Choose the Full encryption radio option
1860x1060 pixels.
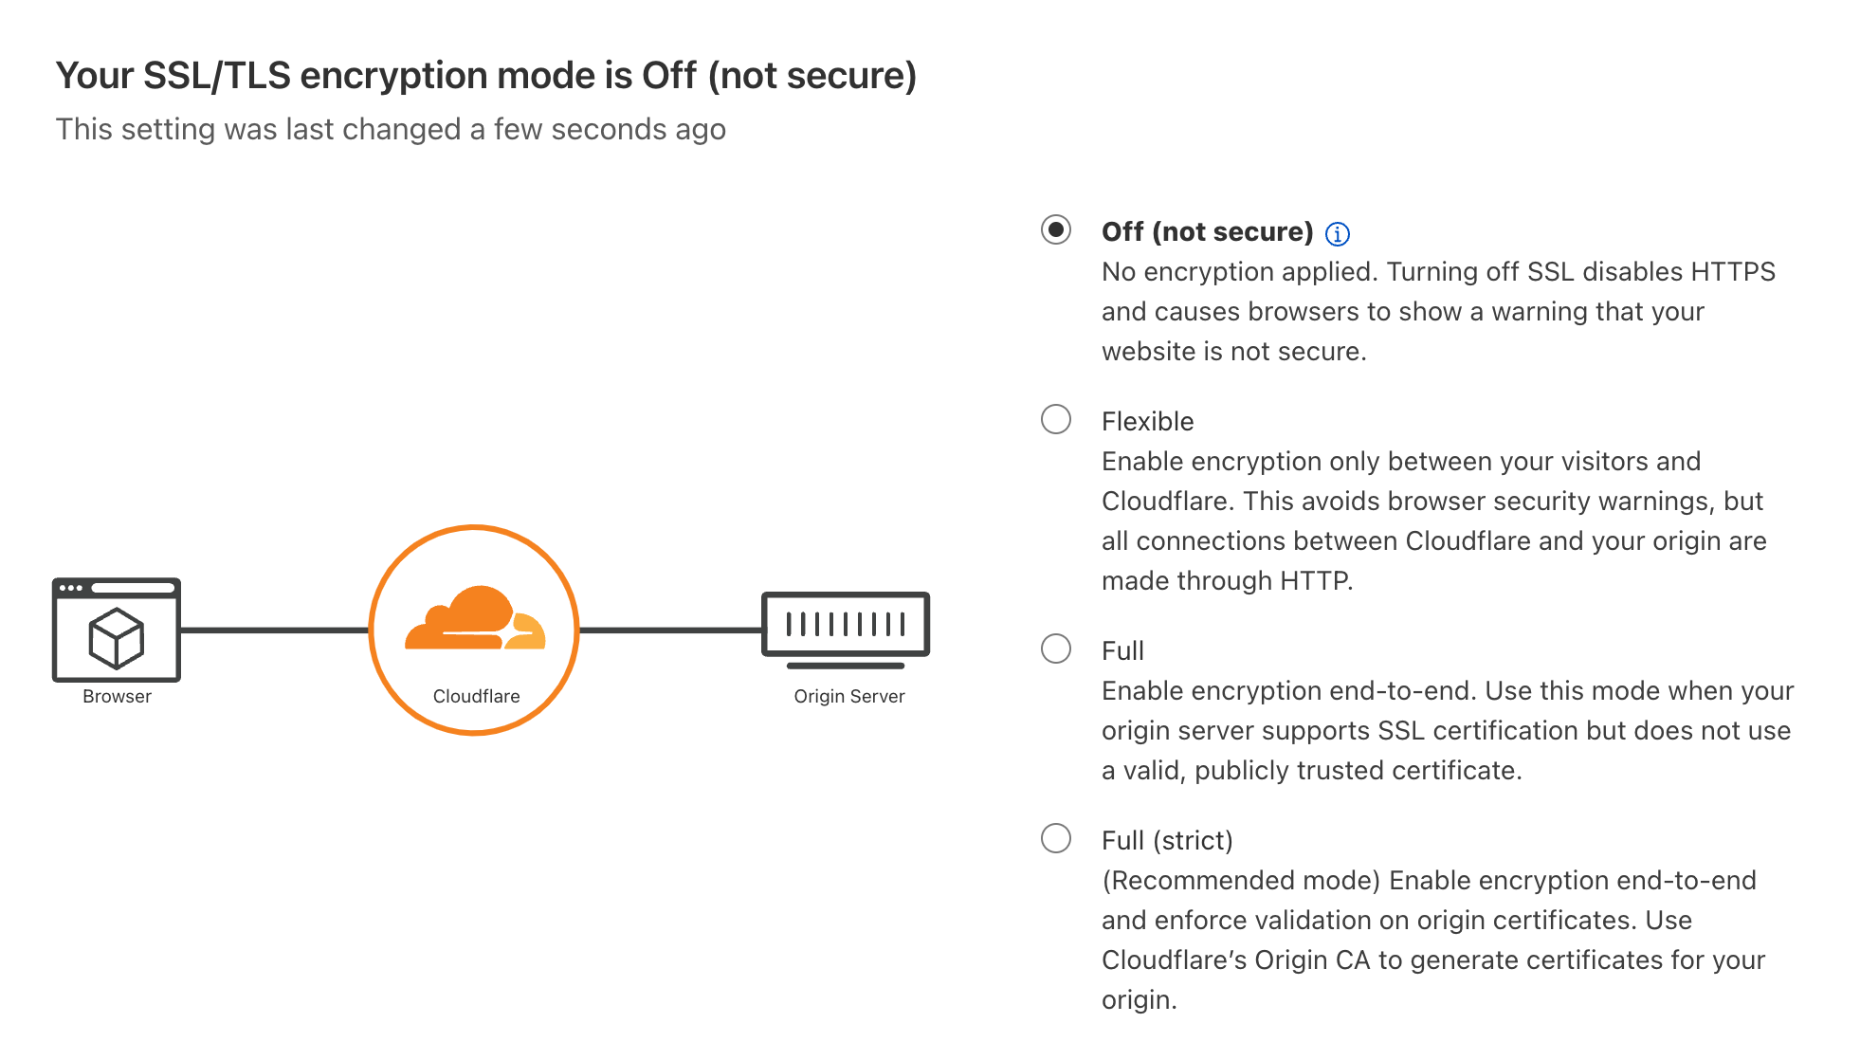pyautogui.click(x=1055, y=649)
